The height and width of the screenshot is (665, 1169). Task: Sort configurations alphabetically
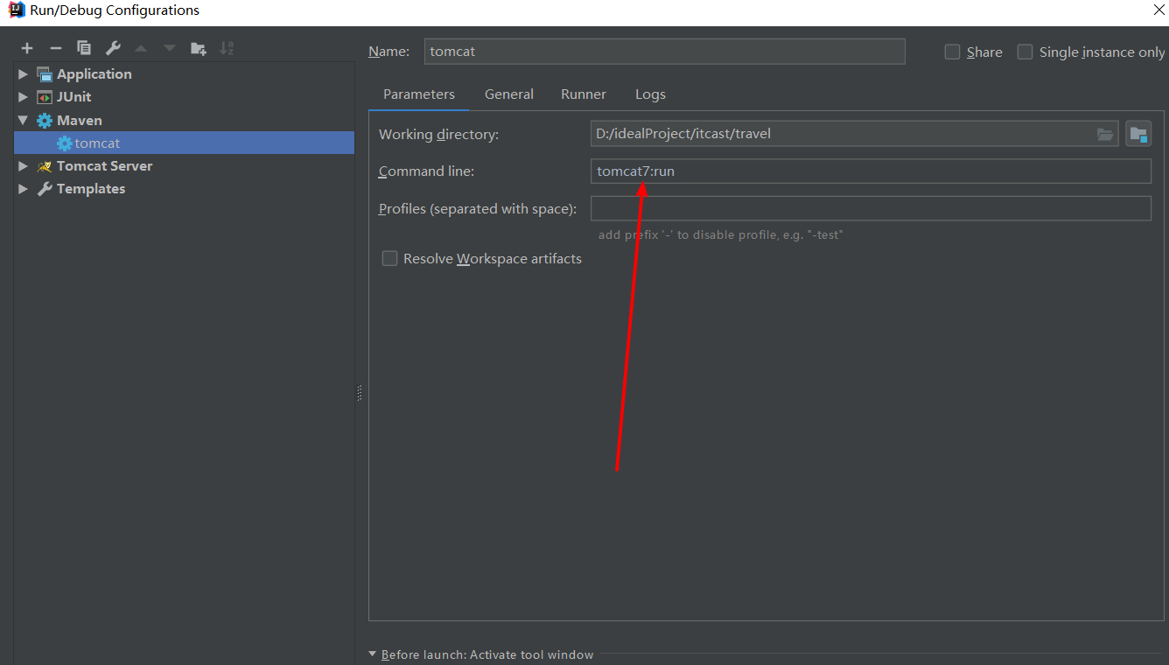[x=227, y=48]
